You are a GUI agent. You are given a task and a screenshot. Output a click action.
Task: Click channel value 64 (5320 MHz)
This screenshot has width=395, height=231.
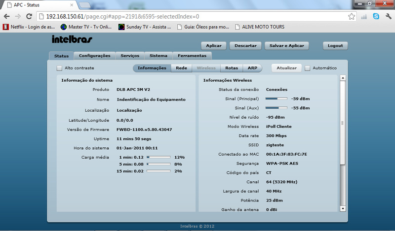point(281,182)
